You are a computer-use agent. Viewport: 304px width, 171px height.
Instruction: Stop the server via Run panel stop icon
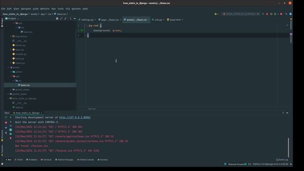pyautogui.click(x=6, y=123)
